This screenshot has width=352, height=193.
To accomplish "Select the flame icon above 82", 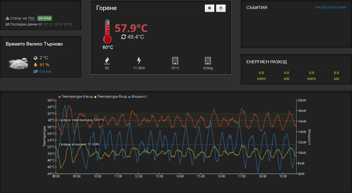I will pyautogui.click(x=107, y=61).
